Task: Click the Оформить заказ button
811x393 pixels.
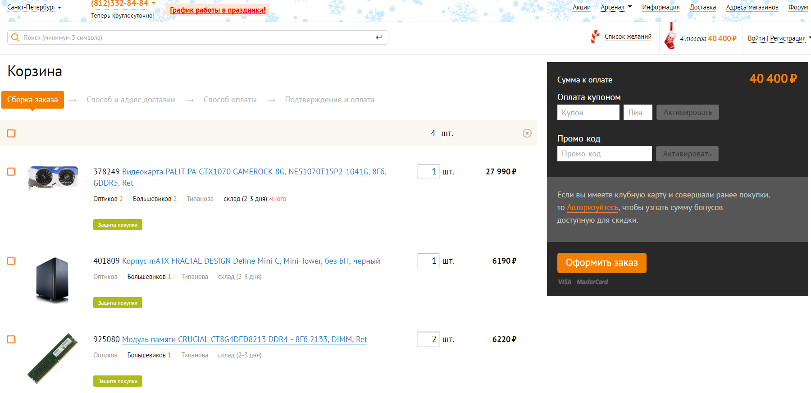Action: [x=601, y=263]
